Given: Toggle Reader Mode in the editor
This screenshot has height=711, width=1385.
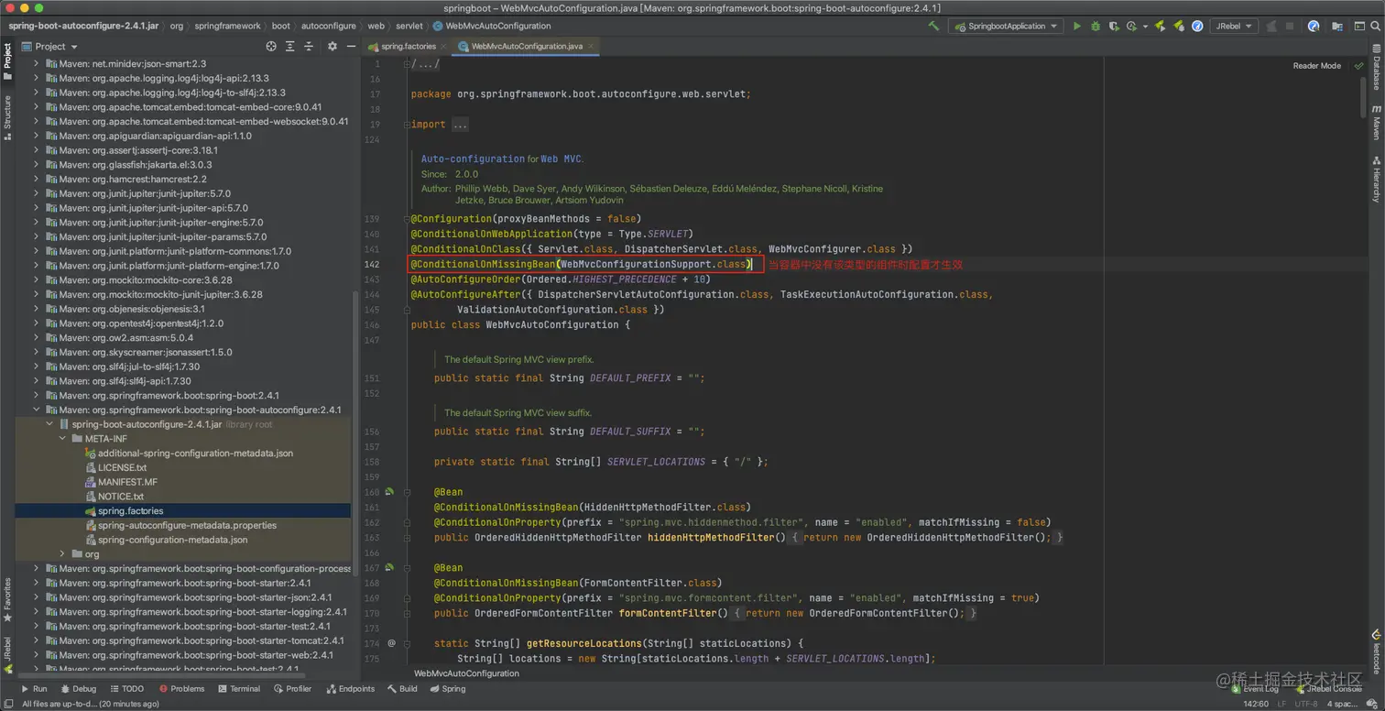Looking at the screenshot, I should pyautogui.click(x=1317, y=66).
